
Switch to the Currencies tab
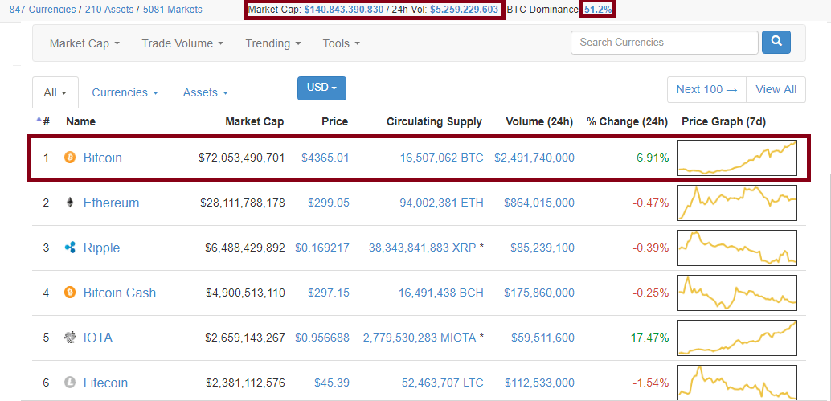point(125,92)
